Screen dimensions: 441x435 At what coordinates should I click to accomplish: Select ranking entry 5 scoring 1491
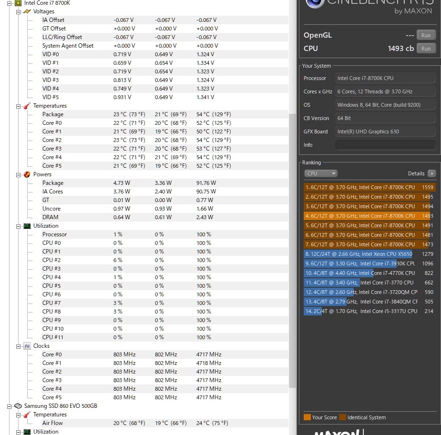(369, 225)
